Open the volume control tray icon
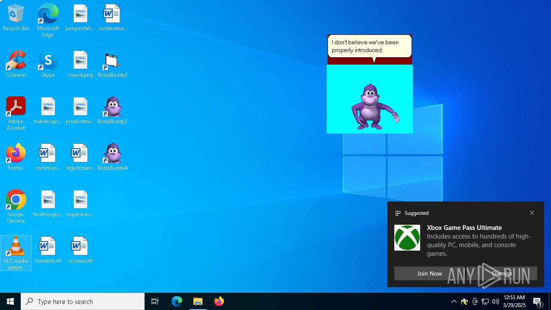Screen dimensions: 551x310 pyautogui.click(x=495, y=301)
